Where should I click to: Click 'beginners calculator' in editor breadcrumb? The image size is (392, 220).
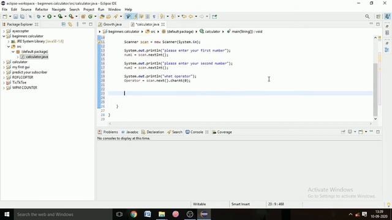pos(124,32)
